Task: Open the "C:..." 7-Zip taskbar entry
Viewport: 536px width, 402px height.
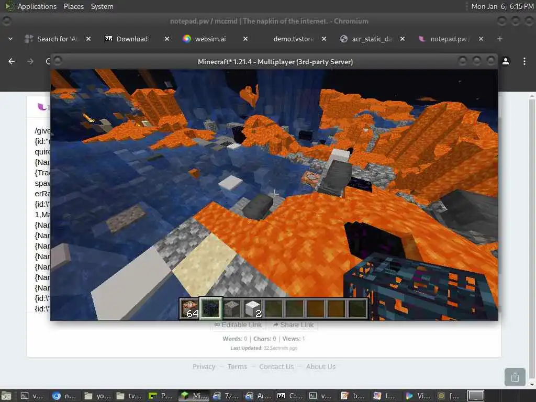Action: [x=290, y=396]
